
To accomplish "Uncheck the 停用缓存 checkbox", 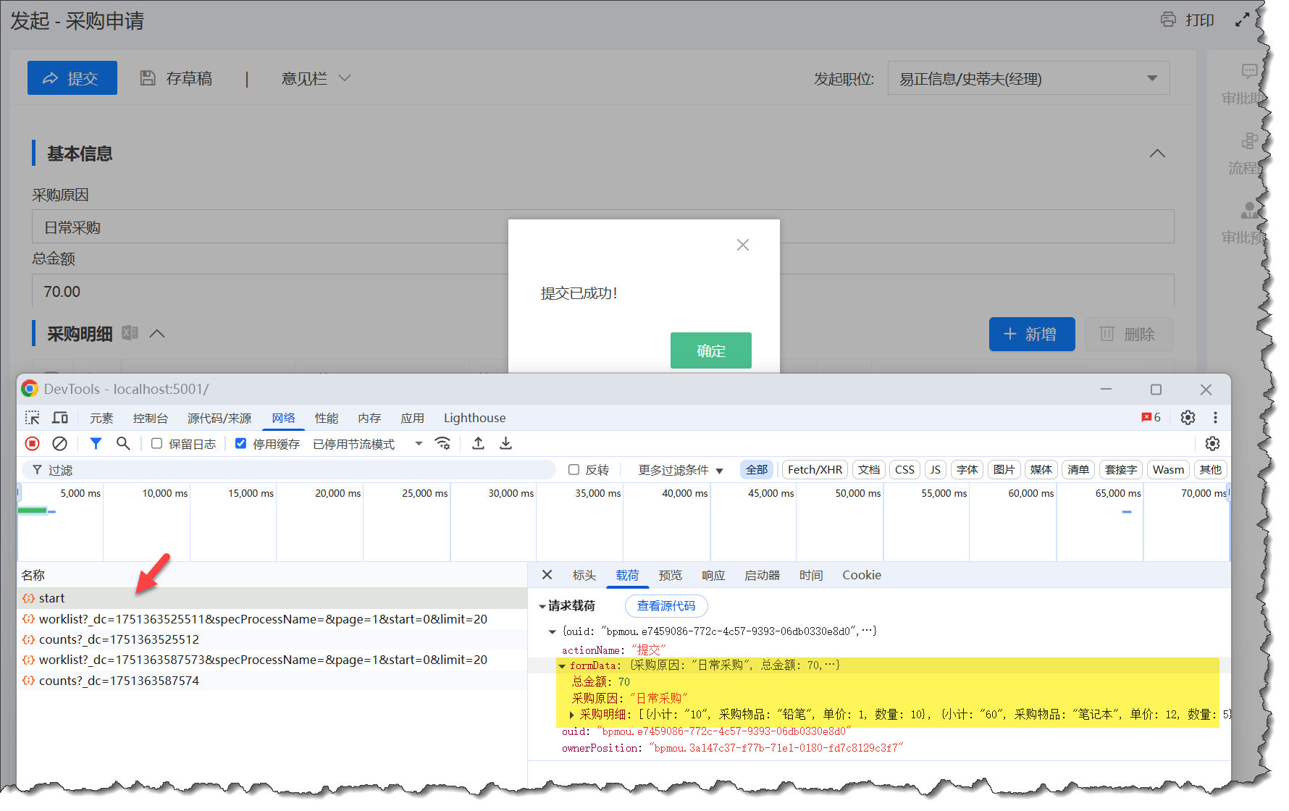I will coord(241,444).
